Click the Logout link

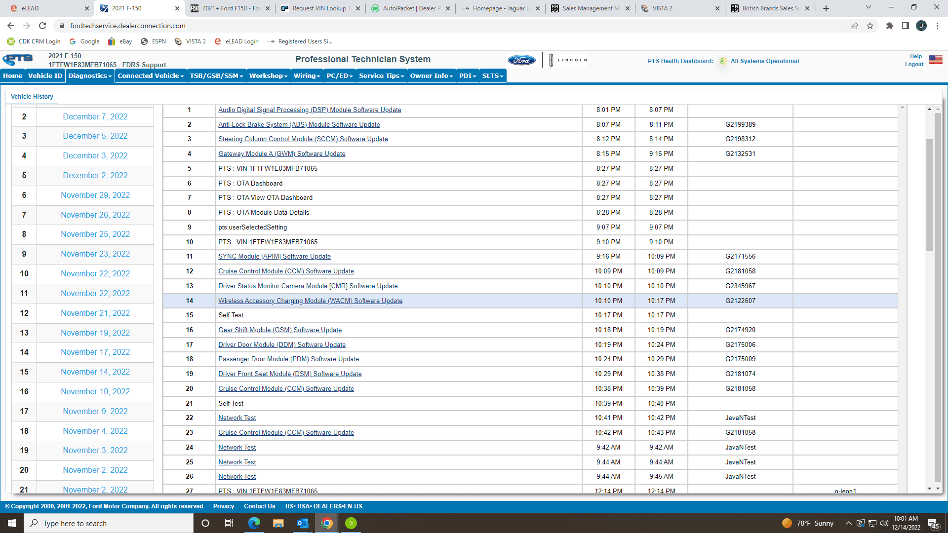click(914, 64)
